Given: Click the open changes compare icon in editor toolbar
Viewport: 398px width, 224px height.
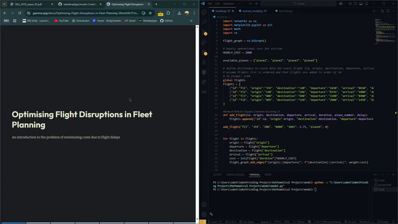Looking at the screenshot, I should (x=382, y=11).
